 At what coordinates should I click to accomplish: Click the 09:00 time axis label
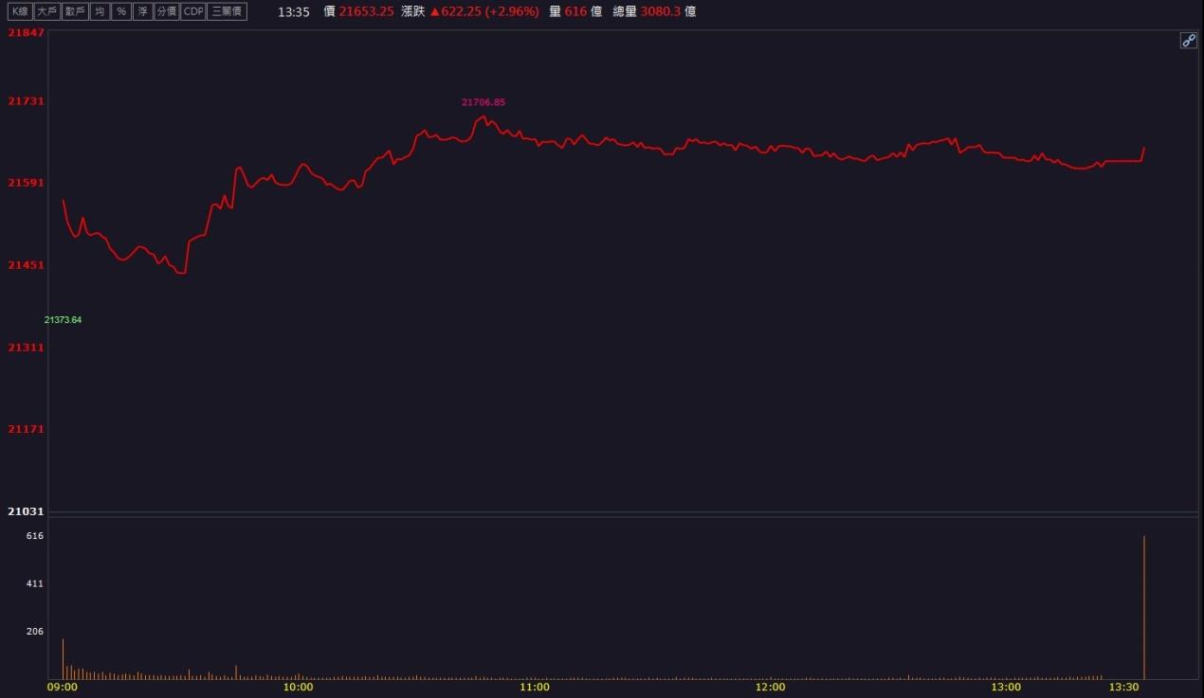pyautogui.click(x=63, y=688)
